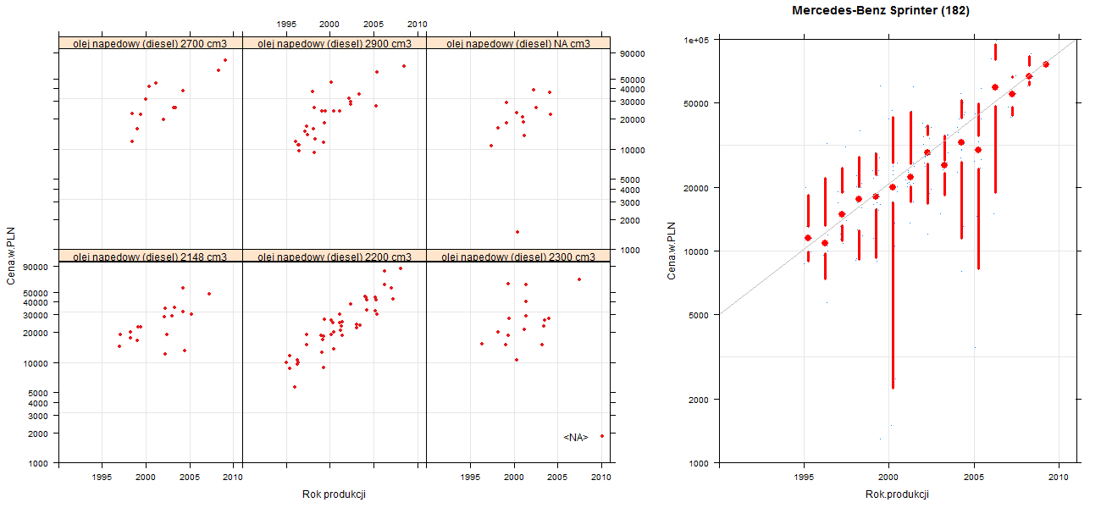Click the '1995' x-axis tick on the Sprinter plot
The height and width of the screenshot is (508, 1101).
click(x=804, y=478)
